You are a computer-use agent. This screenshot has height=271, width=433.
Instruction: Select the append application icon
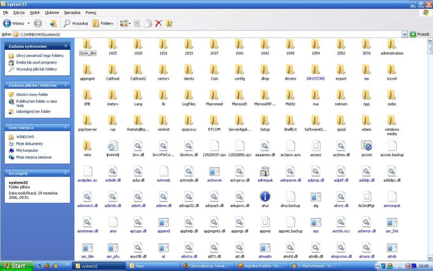(163, 222)
